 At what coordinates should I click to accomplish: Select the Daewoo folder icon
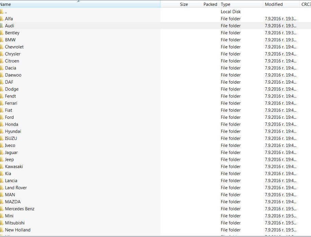(2, 75)
